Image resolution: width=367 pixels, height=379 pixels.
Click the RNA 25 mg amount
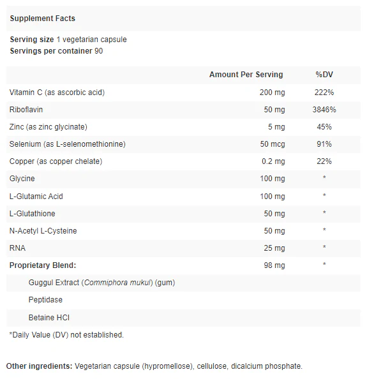274,248
